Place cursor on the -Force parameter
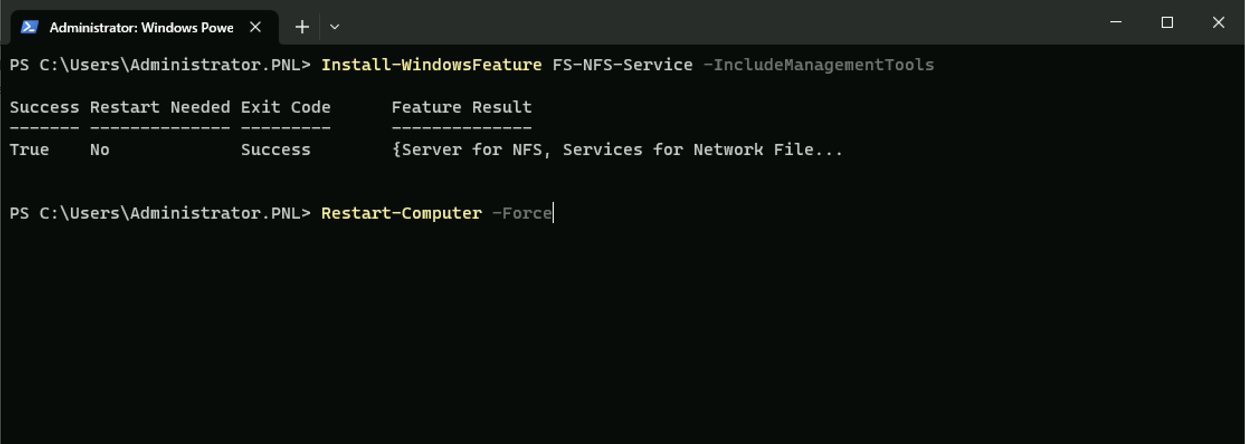The height and width of the screenshot is (444, 1245). click(522, 213)
